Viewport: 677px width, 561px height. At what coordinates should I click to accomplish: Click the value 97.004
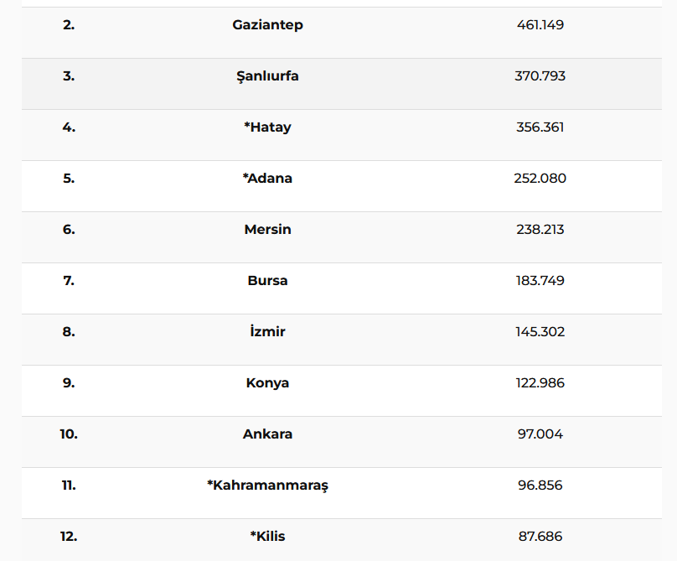(540, 434)
